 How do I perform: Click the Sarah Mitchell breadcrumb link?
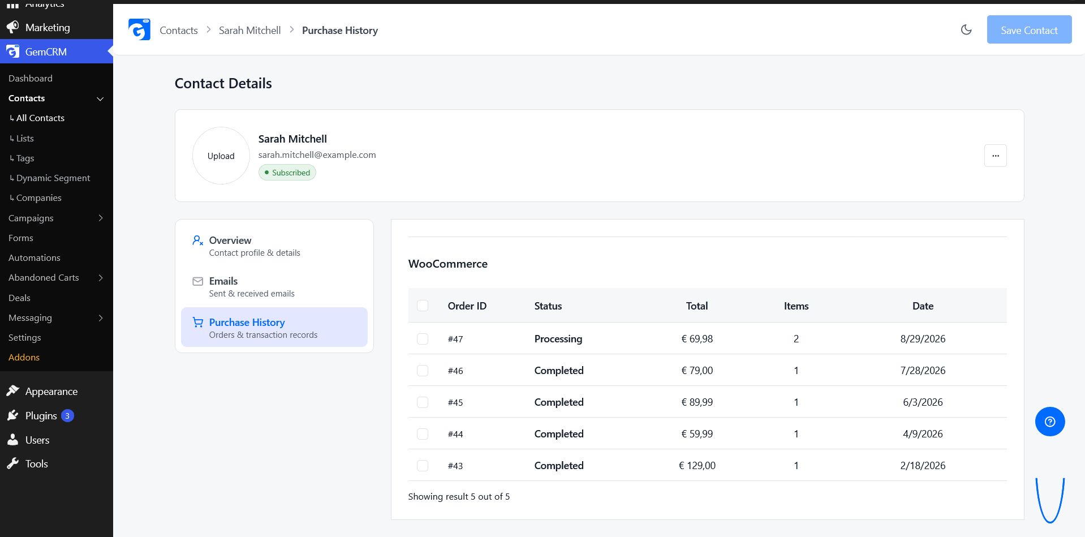tap(249, 30)
